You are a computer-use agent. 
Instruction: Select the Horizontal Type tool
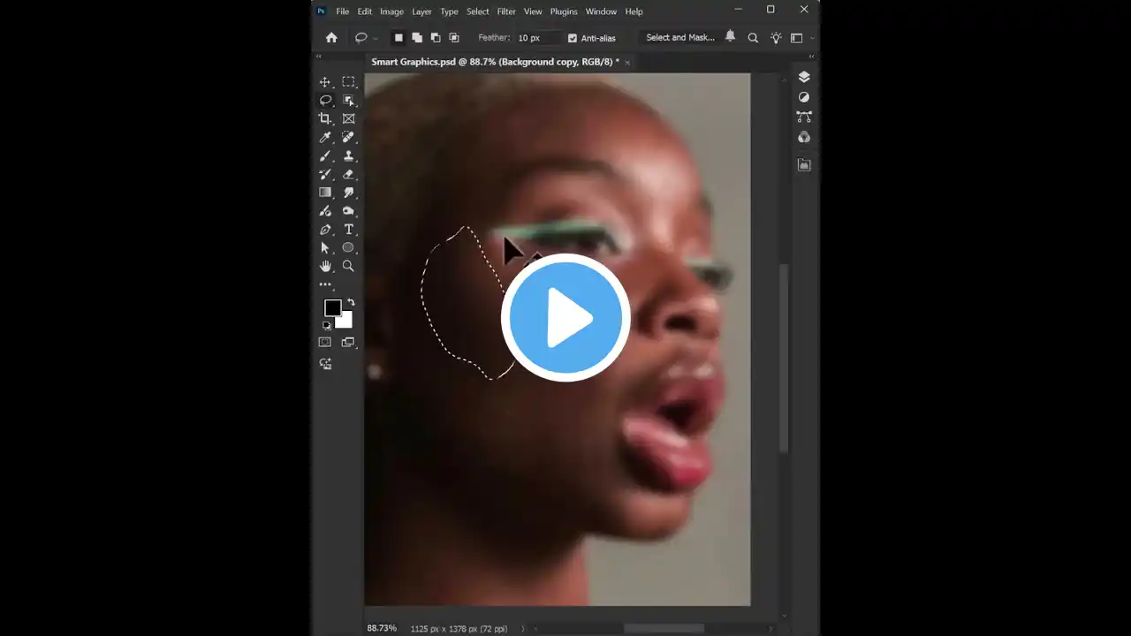tap(348, 230)
